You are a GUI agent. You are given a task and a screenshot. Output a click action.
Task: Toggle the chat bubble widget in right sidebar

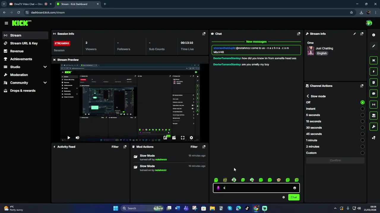pos(374,93)
